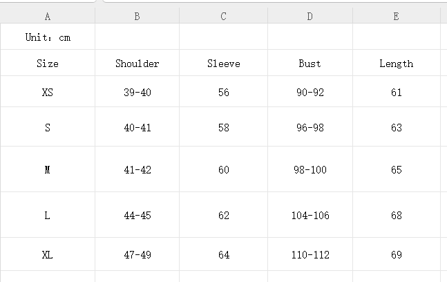Click the XL size cell
The image size is (447, 282).
tap(48, 255)
